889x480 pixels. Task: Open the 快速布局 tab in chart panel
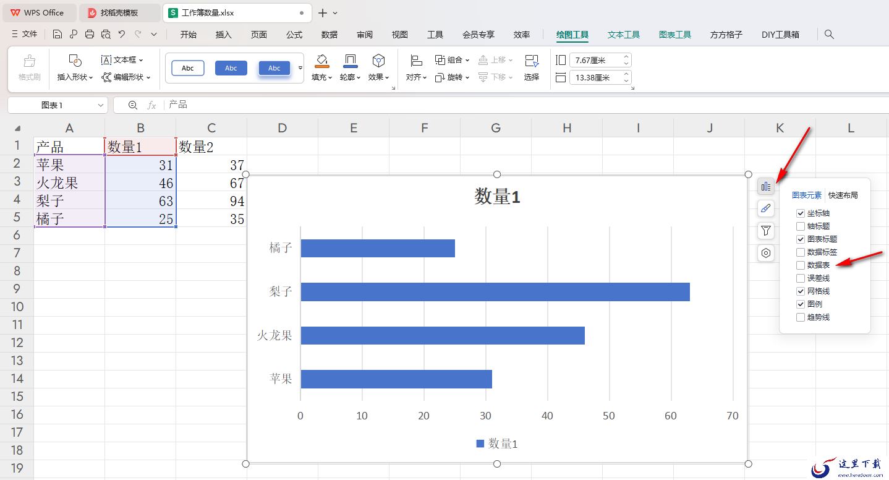coord(843,195)
